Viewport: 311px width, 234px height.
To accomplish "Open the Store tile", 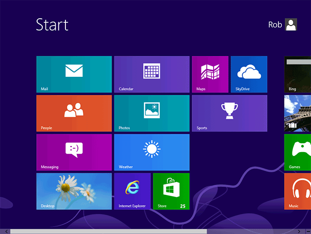I will [171, 191].
